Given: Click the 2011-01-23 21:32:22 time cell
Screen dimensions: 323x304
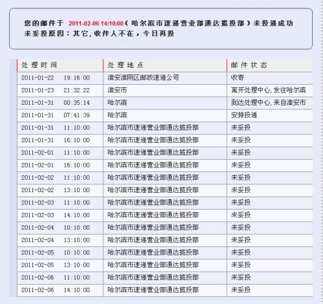Looking at the screenshot, I should [x=56, y=90].
